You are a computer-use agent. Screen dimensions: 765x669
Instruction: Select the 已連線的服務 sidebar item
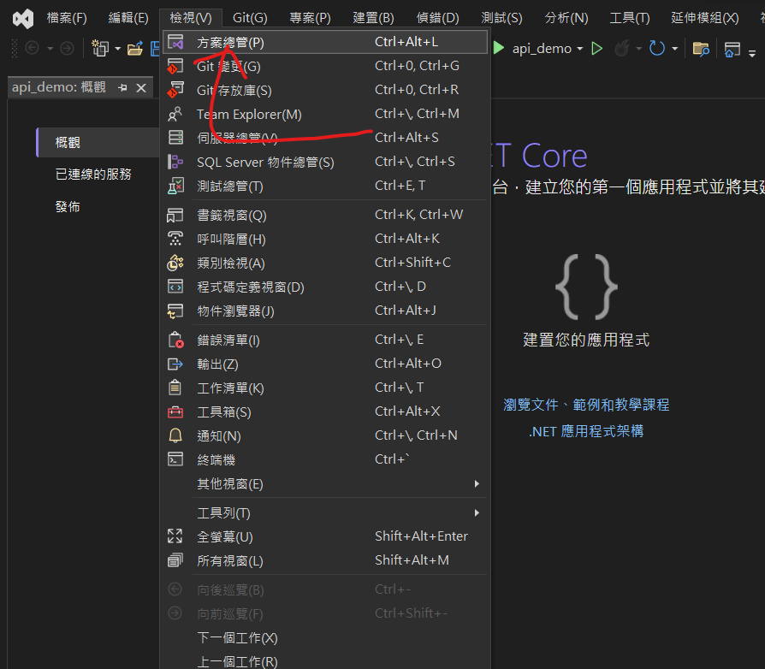93,174
